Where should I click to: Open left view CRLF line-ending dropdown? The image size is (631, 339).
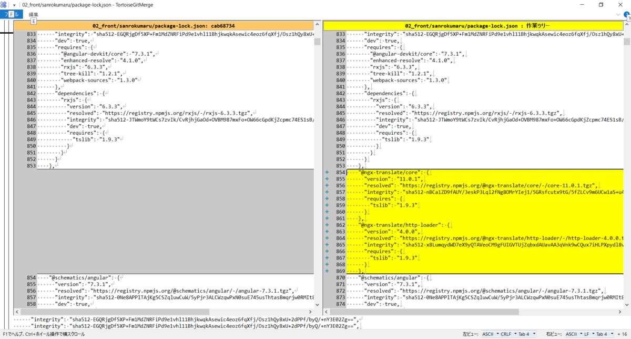tap(507, 334)
